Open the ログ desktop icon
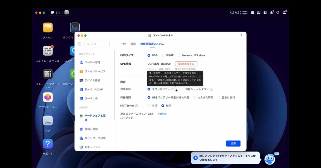The image size is (321, 168). [48, 120]
